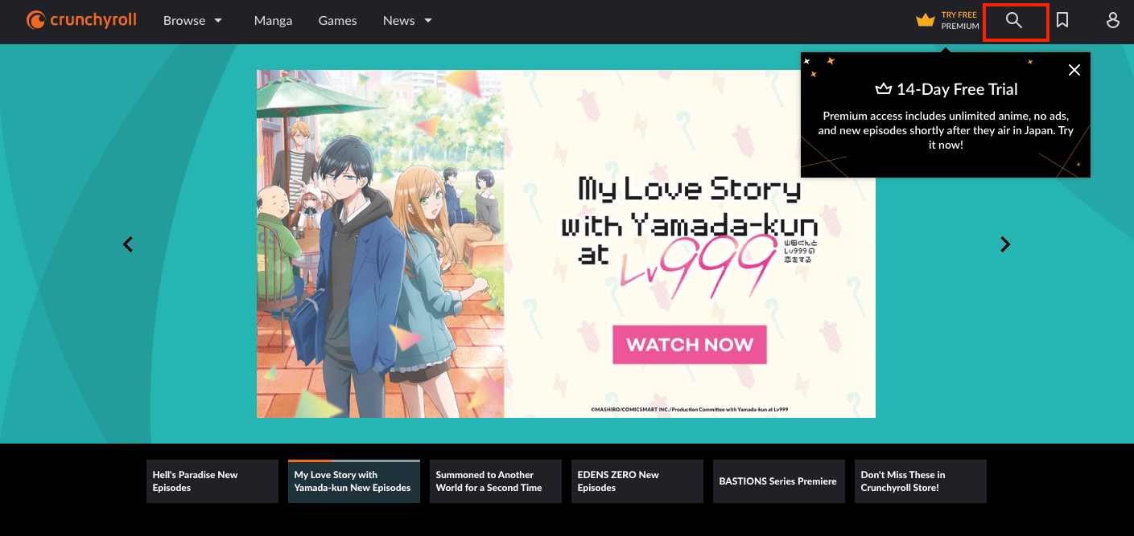The width and height of the screenshot is (1134, 536).
Task: Click the 14-Day Free Trial heading
Action: coord(946,89)
